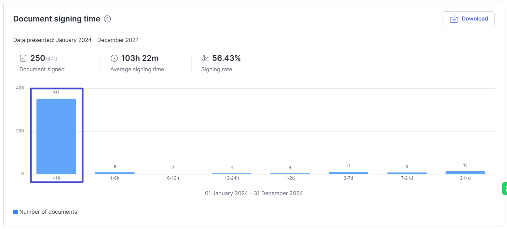The image size is (507, 229).
Task: Click the 12-24h axis label
Action: tap(232, 178)
